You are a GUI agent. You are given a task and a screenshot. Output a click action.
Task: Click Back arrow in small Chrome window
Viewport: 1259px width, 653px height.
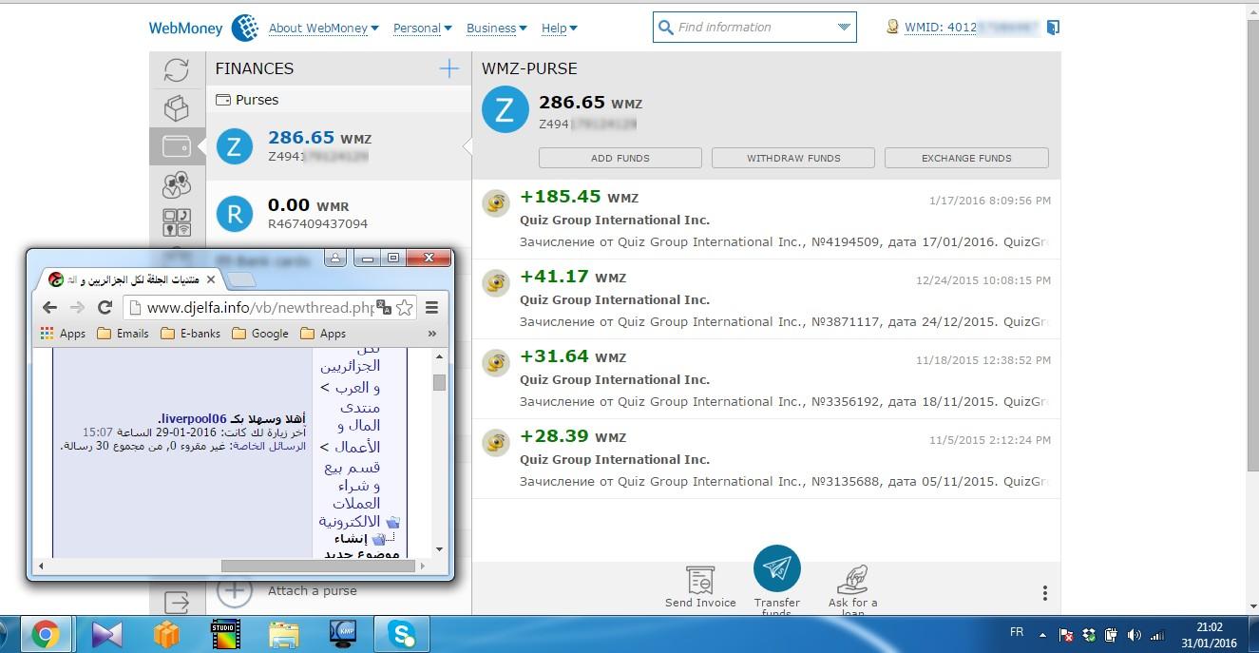pyautogui.click(x=50, y=307)
